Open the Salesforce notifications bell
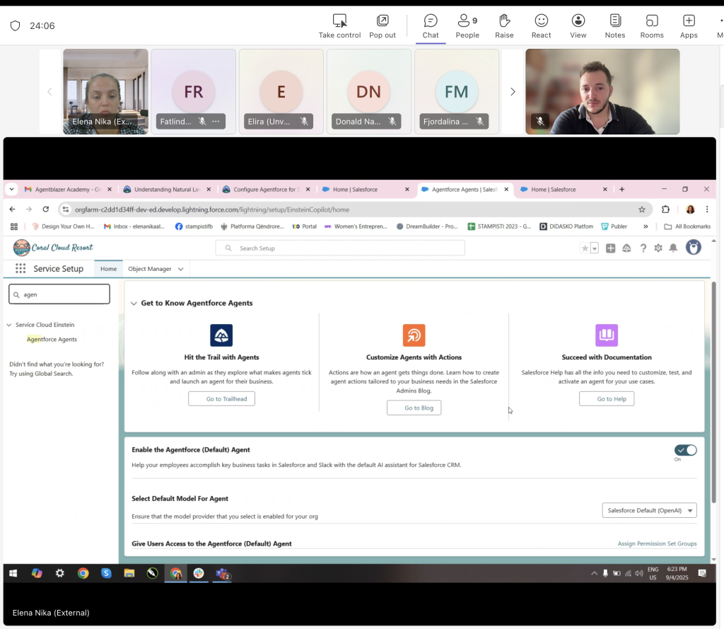This screenshot has height=629, width=724. 673,248
